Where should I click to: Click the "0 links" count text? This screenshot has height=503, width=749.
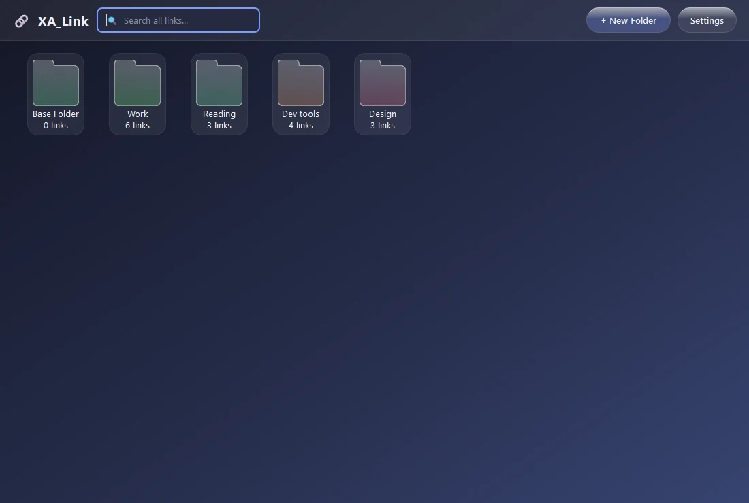[56, 125]
